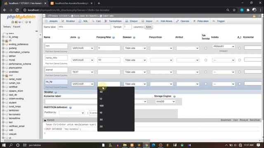264x148 pixels.
Task: Click the Panjang/Nilai help icon
Action: pyautogui.click(x=113, y=37)
